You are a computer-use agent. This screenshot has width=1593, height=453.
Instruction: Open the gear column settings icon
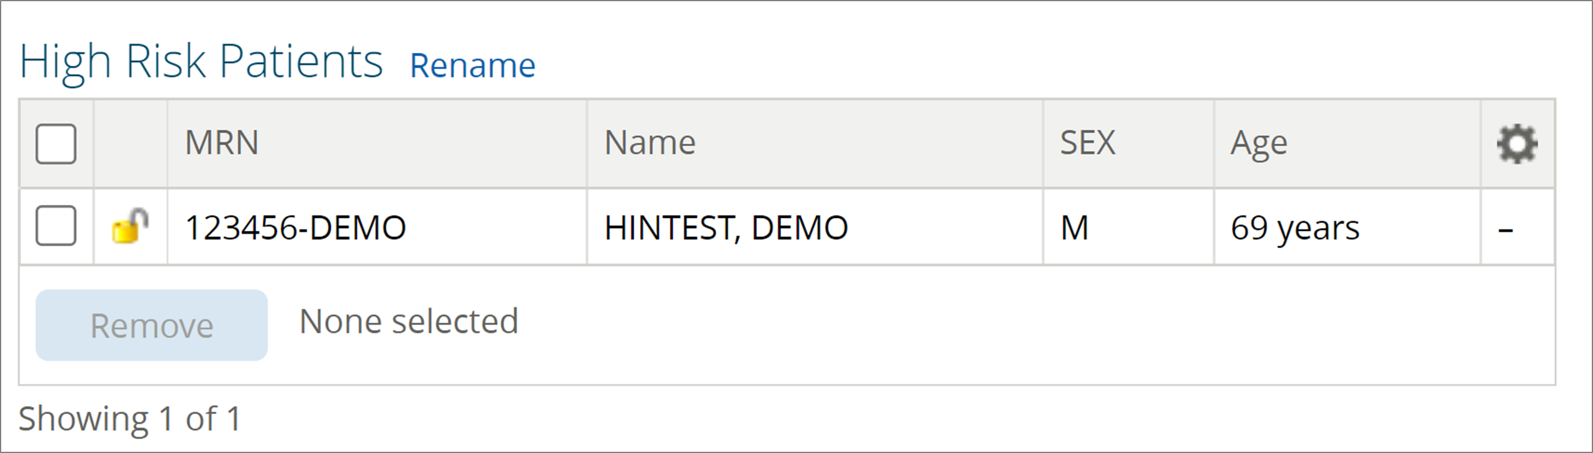1517,144
